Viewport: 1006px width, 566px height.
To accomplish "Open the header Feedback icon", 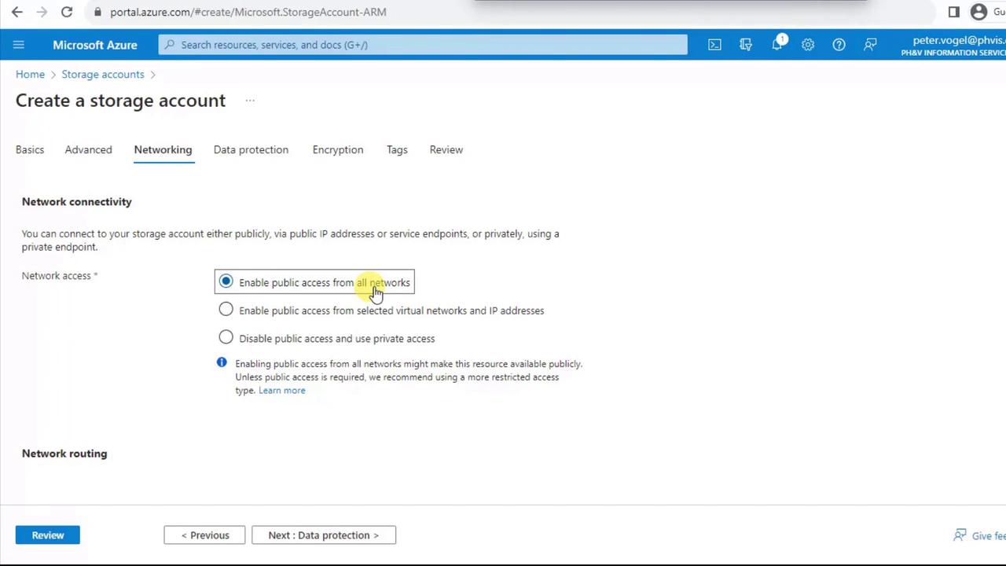I will point(870,45).
